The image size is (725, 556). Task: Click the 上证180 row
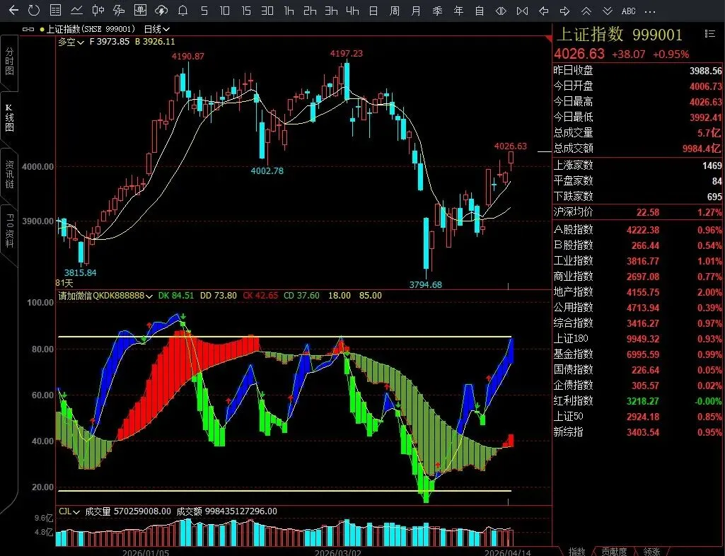(x=637, y=339)
